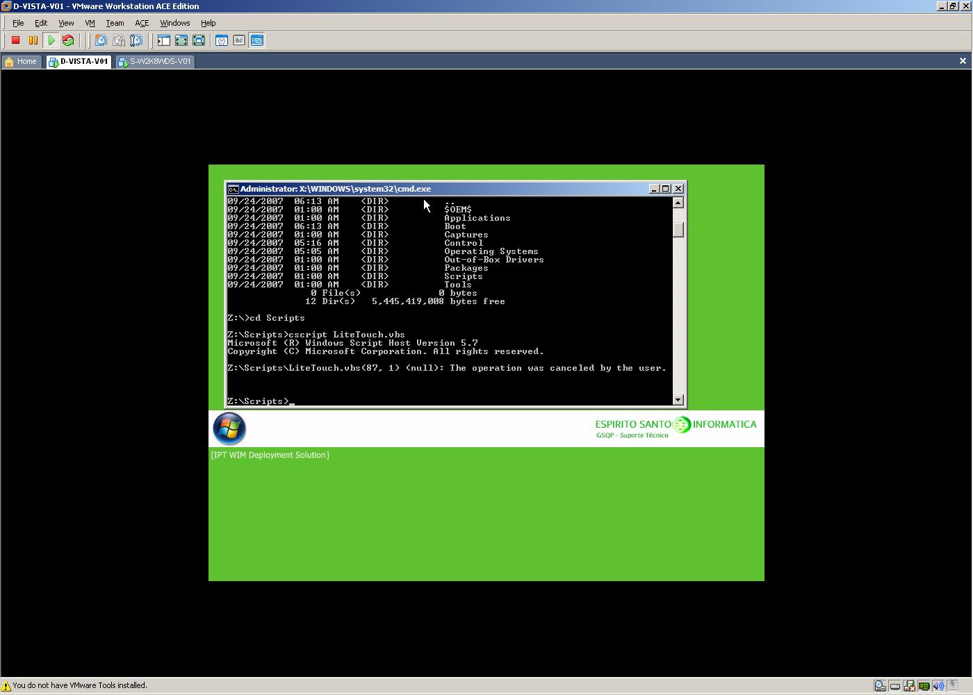Image resolution: width=973 pixels, height=695 pixels.
Task: Click the network adapter status icon
Action: click(924, 686)
